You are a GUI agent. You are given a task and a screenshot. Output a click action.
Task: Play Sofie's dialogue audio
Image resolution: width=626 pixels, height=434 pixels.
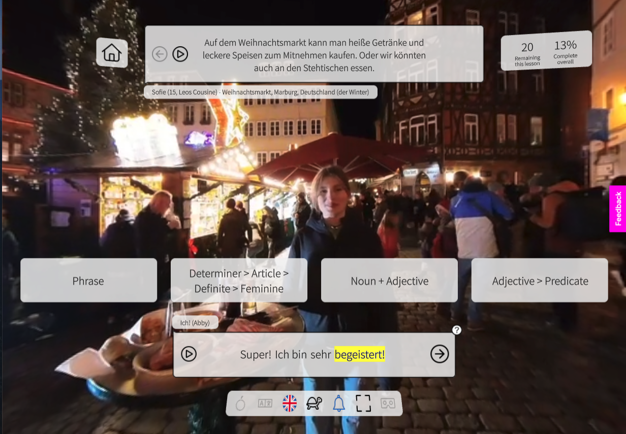180,54
